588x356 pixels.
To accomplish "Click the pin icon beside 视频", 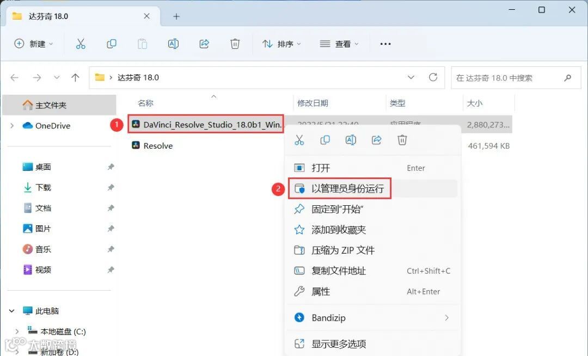I will [111, 270].
